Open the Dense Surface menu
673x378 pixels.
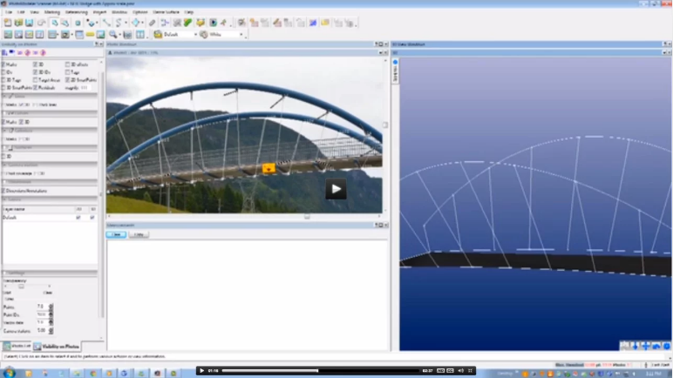[x=167, y=12]
